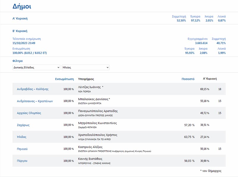238x177 pixels.
Task: Click the Πηνειού municipality link
Action: [x=22, y=149]
